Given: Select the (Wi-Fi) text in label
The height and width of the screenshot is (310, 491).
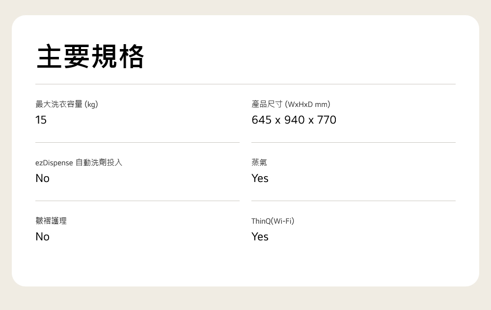Looking at the screenshot, I should coord(283,221).
